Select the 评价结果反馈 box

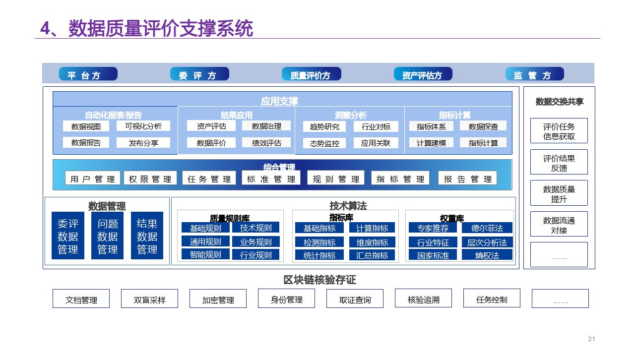click(x=559, y=162)
